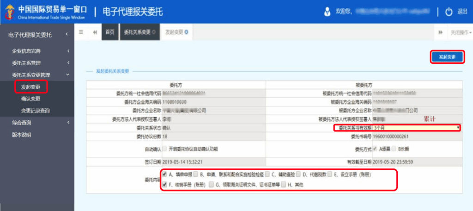Check D、代缴税款 checkbox
Image resolution: width=473 pixels, height=211 pixels.
[x=298, y=174]
